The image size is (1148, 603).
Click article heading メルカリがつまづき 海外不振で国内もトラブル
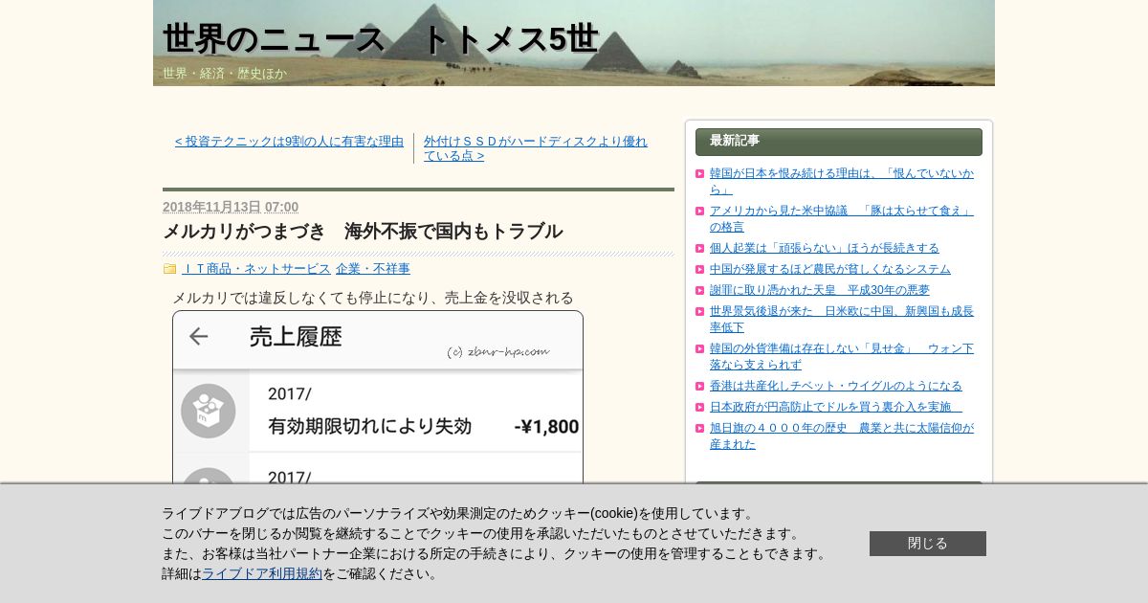point(363,231)
